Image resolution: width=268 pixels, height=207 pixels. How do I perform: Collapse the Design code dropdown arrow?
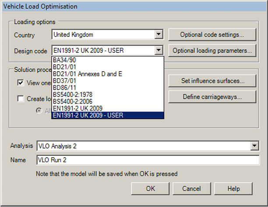[159, 51]
